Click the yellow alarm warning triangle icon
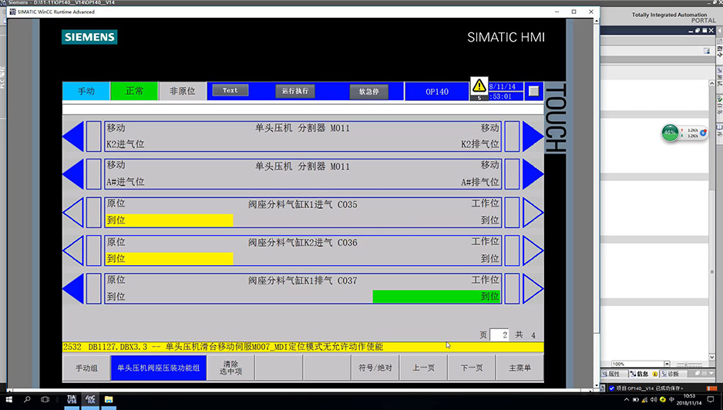 [x=479, y=86]
